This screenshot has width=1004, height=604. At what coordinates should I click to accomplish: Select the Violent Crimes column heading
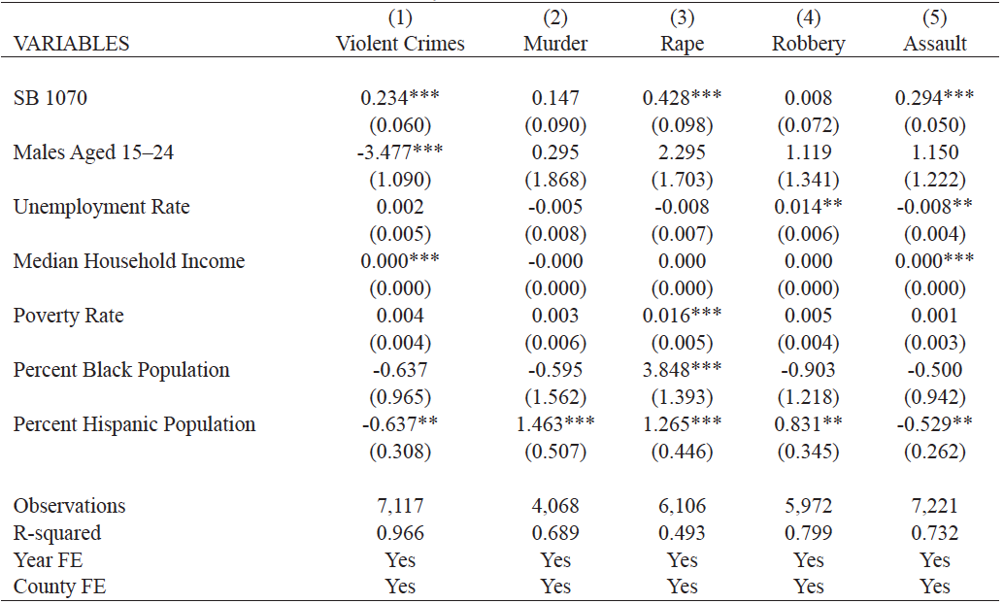[400, 44]
